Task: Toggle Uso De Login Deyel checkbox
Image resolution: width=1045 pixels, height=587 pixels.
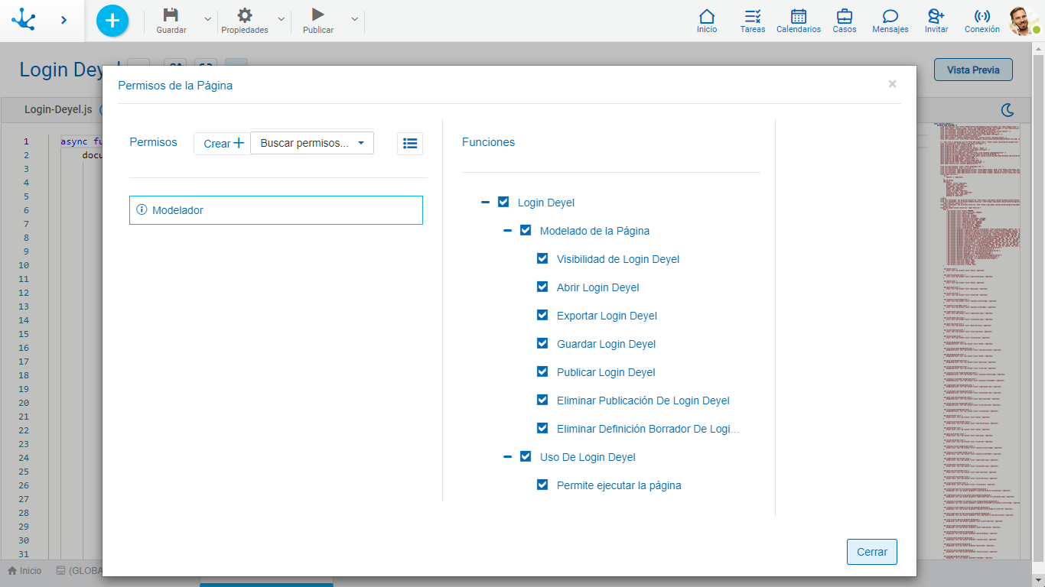Action: pos(526,456)
